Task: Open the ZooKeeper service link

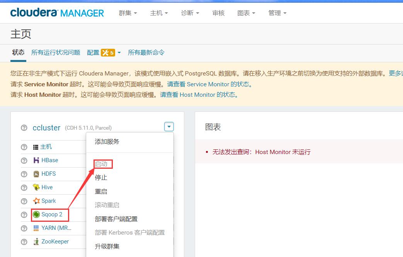Action: [x=55, y=242]
